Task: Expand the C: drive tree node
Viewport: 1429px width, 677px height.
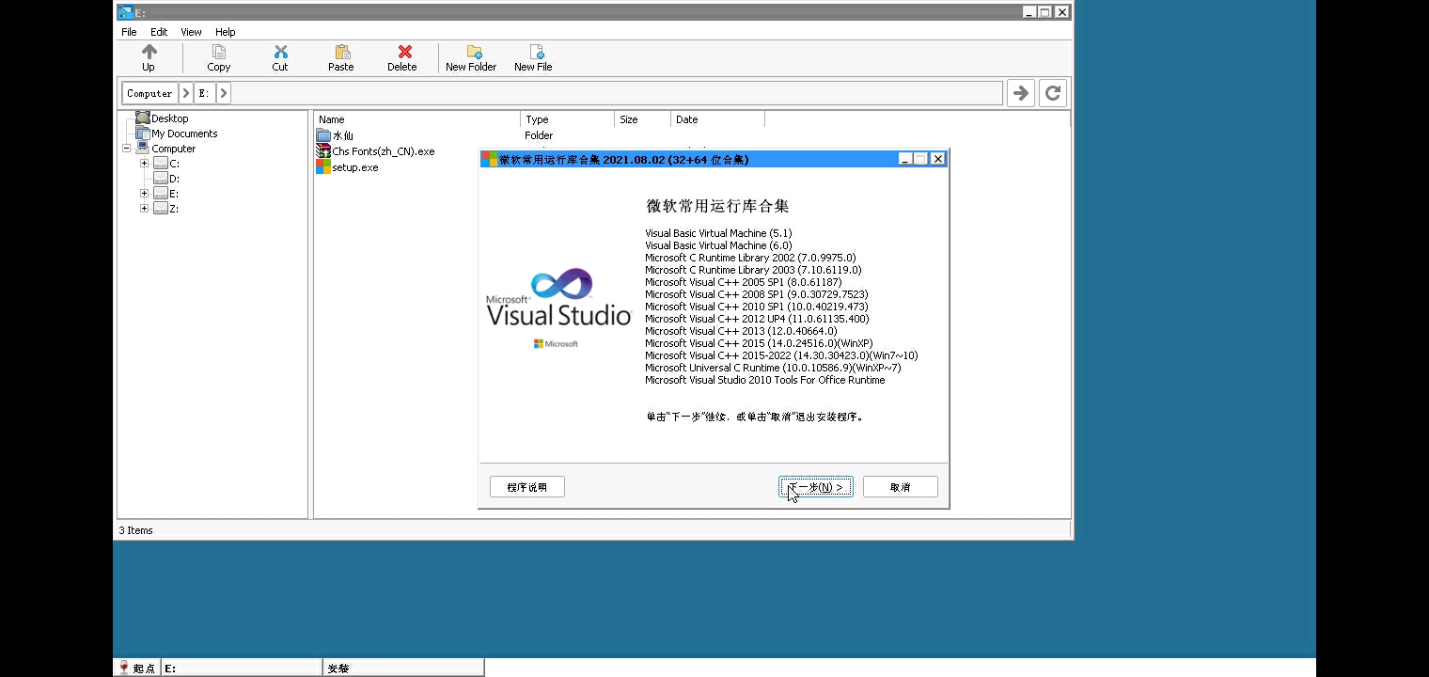Action: click(x=144, y=164)
